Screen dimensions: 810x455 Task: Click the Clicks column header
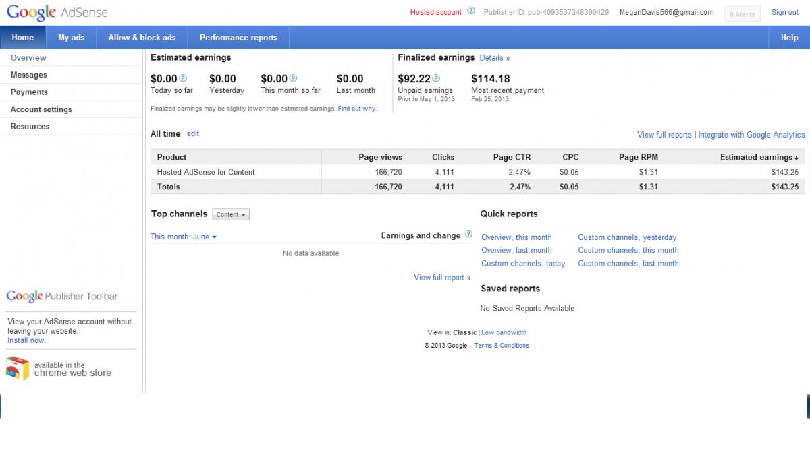click(443, 157)
